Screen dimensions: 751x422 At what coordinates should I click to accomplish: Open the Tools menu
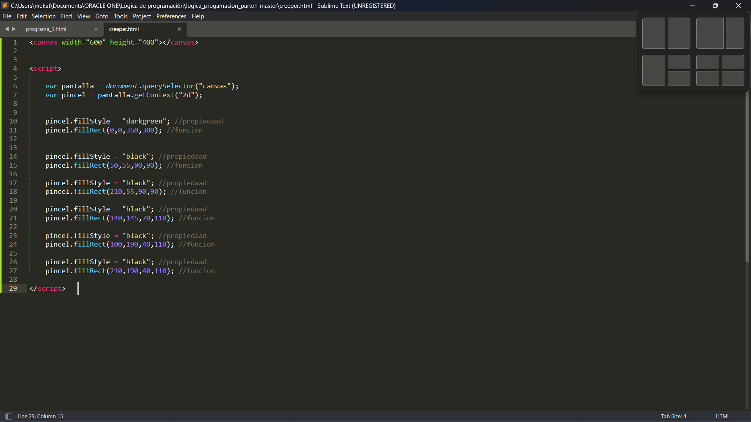point(121,16)
